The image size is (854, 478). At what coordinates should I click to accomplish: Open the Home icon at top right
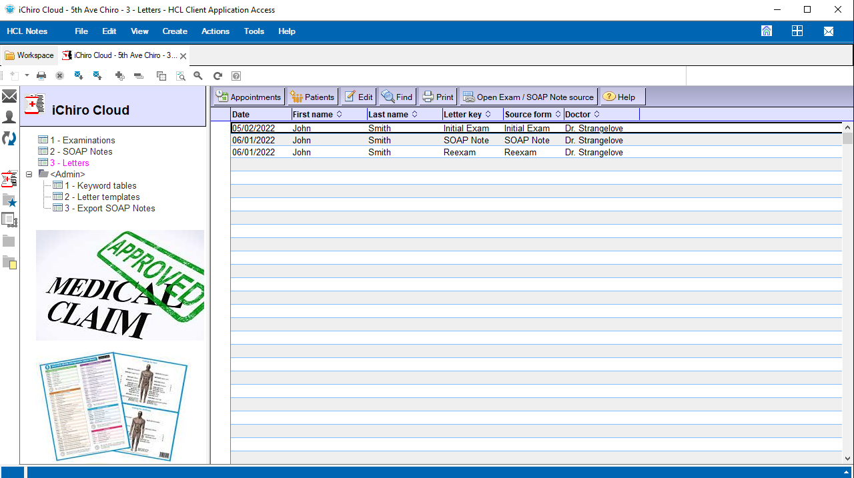[767, 31]
